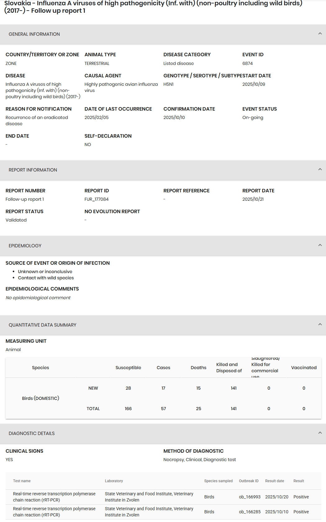Viewport: 326px width, 522px height.
Task: Click the Outbreak ID column header
Action: [249, 481]
